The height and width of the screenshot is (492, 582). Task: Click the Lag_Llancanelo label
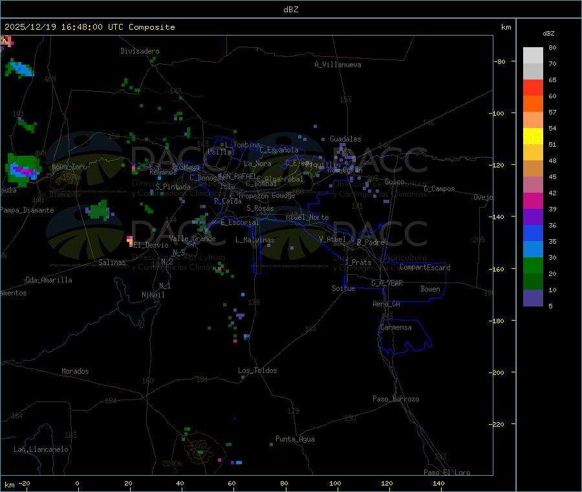point(41,449)
